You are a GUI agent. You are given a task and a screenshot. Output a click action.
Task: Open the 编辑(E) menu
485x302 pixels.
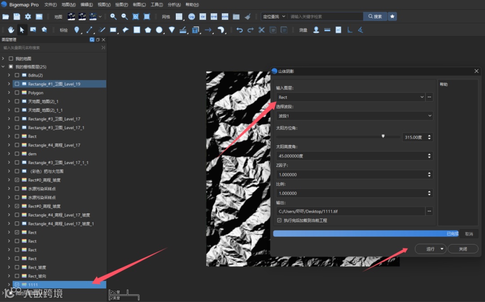click(87, 4)
